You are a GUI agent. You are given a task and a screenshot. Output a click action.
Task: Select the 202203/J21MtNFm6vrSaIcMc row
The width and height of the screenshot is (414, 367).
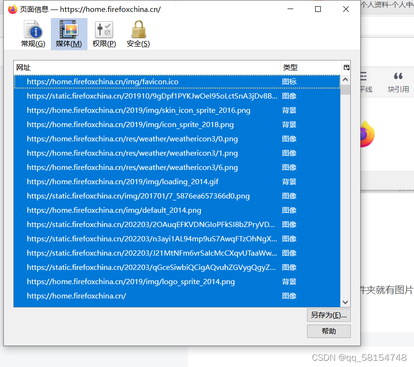(177, 253)
